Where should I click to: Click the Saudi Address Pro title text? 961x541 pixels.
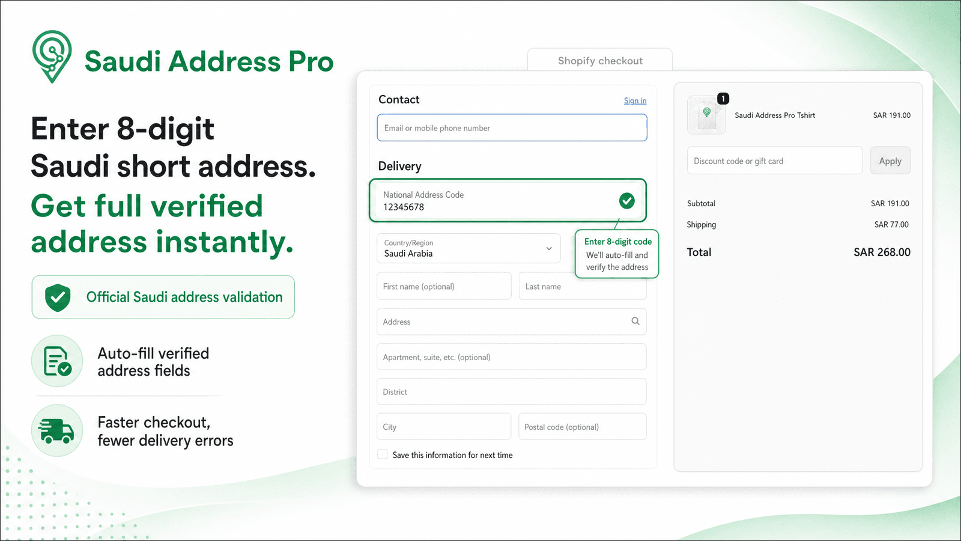(x=209, y=61)
